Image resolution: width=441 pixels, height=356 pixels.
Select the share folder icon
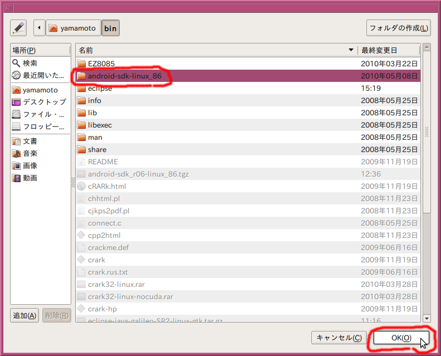click(81, 149)
